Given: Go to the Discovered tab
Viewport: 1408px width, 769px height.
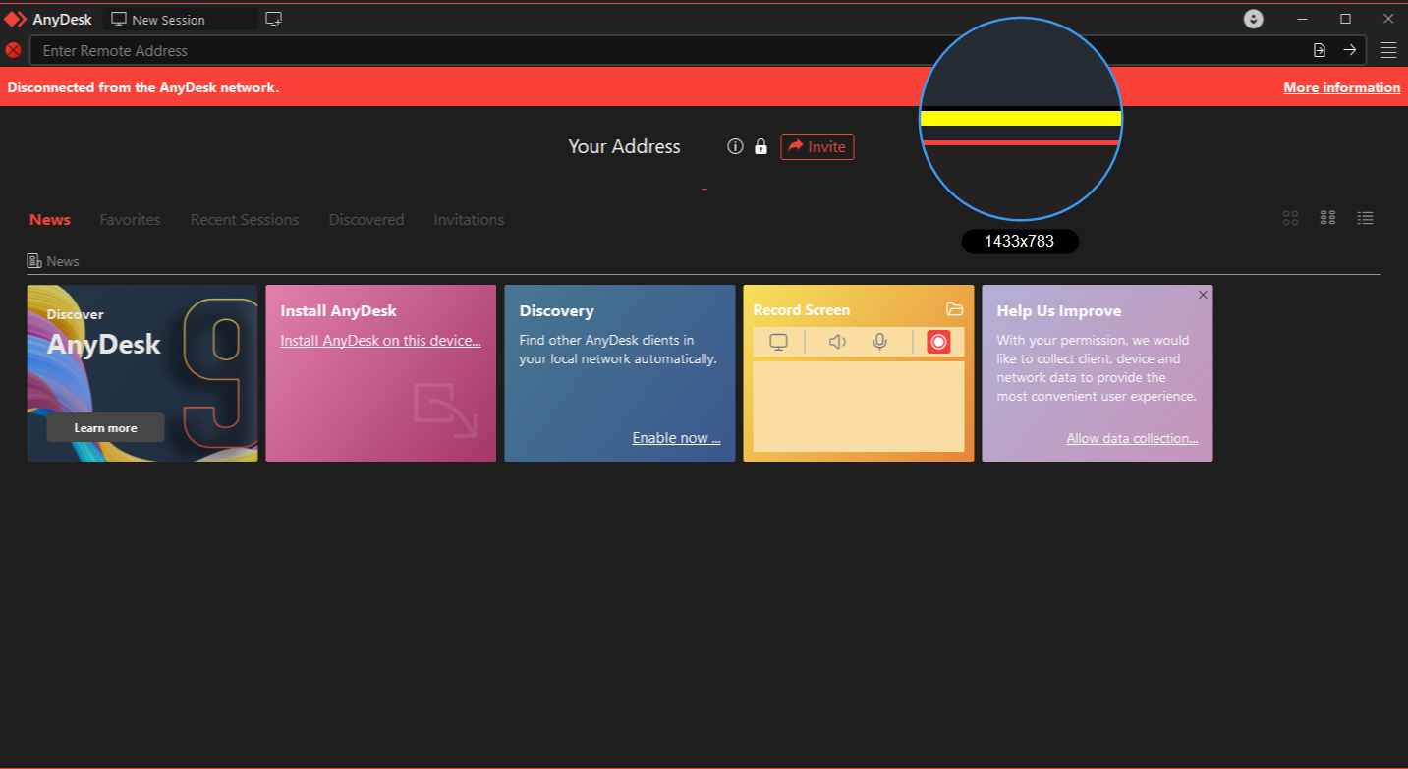Looking at the screenshot, I should tap(366, 220).
